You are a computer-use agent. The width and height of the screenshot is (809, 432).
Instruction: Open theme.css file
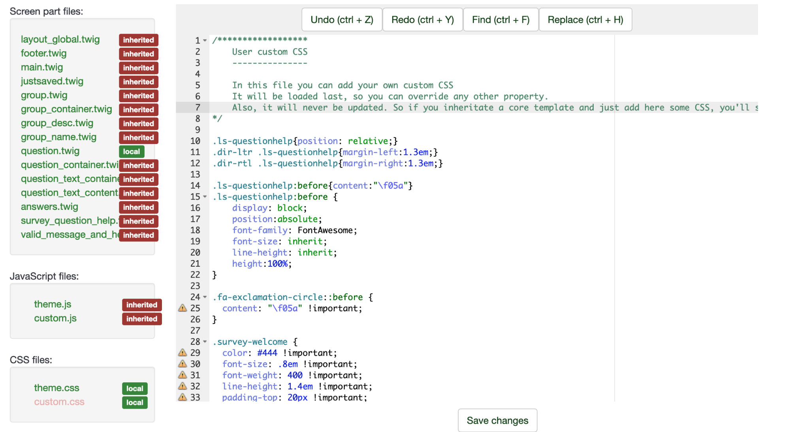point(56,388)
